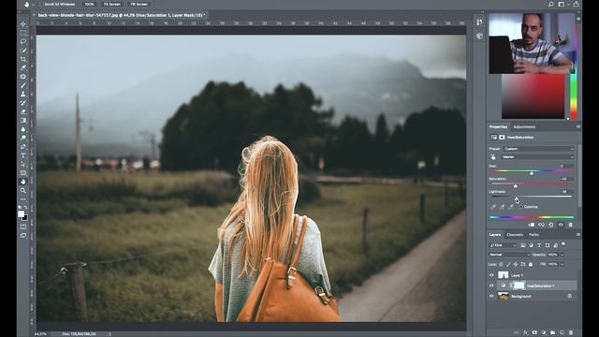The image size is (599, 337).
Task: Select the Eyedropper tool in toolbar
Action: coord(23,68)
